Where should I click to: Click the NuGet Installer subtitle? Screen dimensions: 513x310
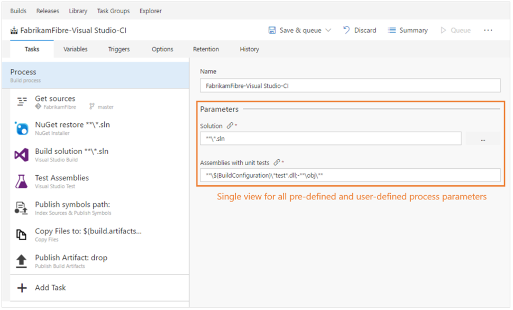[52, 133]
